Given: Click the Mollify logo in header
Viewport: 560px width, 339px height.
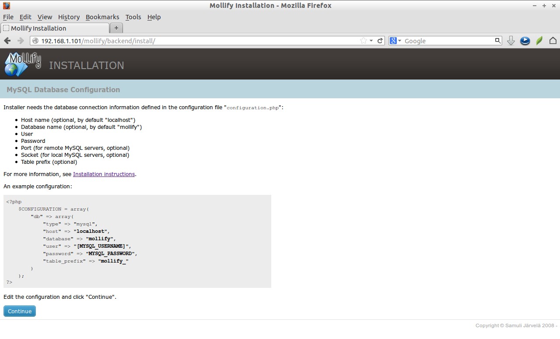Looking at the screenshot, I should [x=23, y=64].
